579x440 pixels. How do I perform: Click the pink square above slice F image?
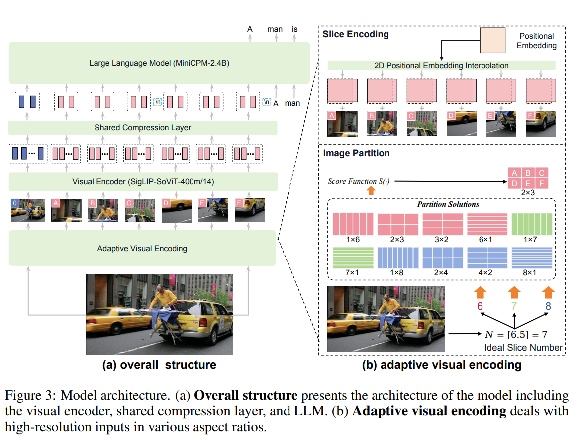(x=541, y=90)
